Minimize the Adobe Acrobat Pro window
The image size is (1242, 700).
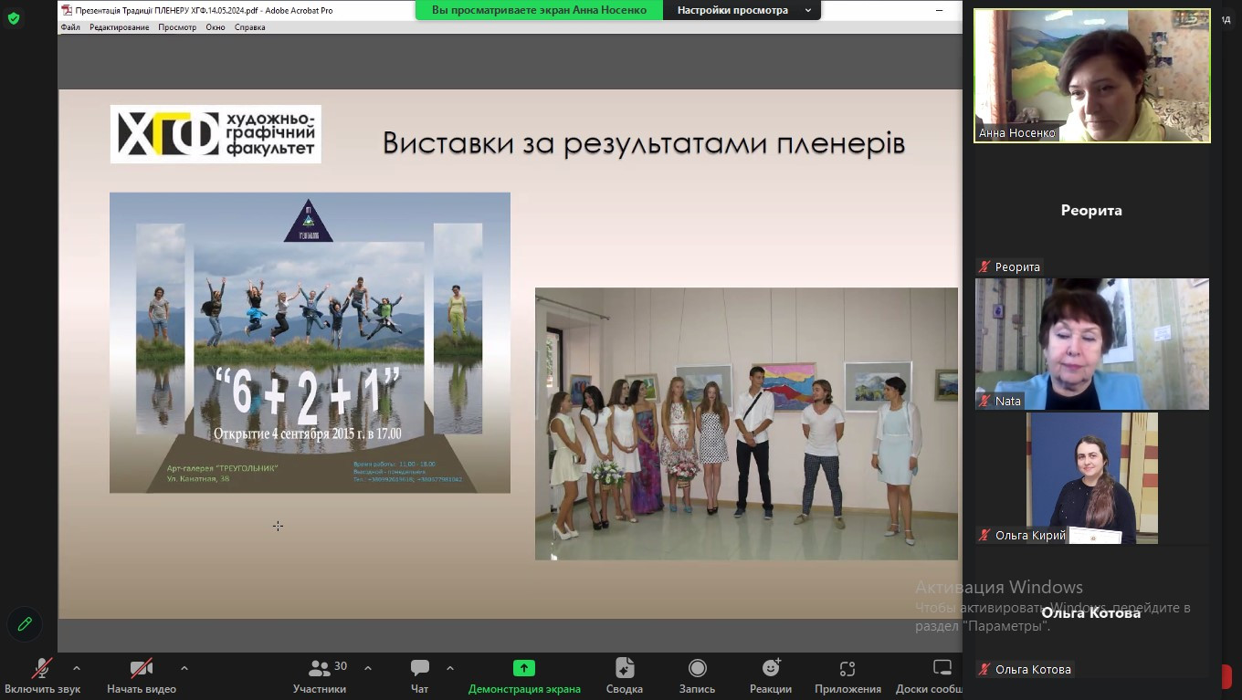tap(940, 10)
